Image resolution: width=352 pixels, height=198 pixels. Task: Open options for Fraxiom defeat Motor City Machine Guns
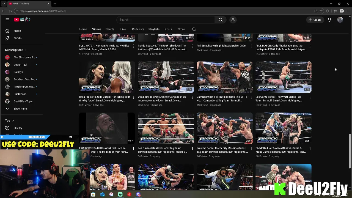(251, 148)
